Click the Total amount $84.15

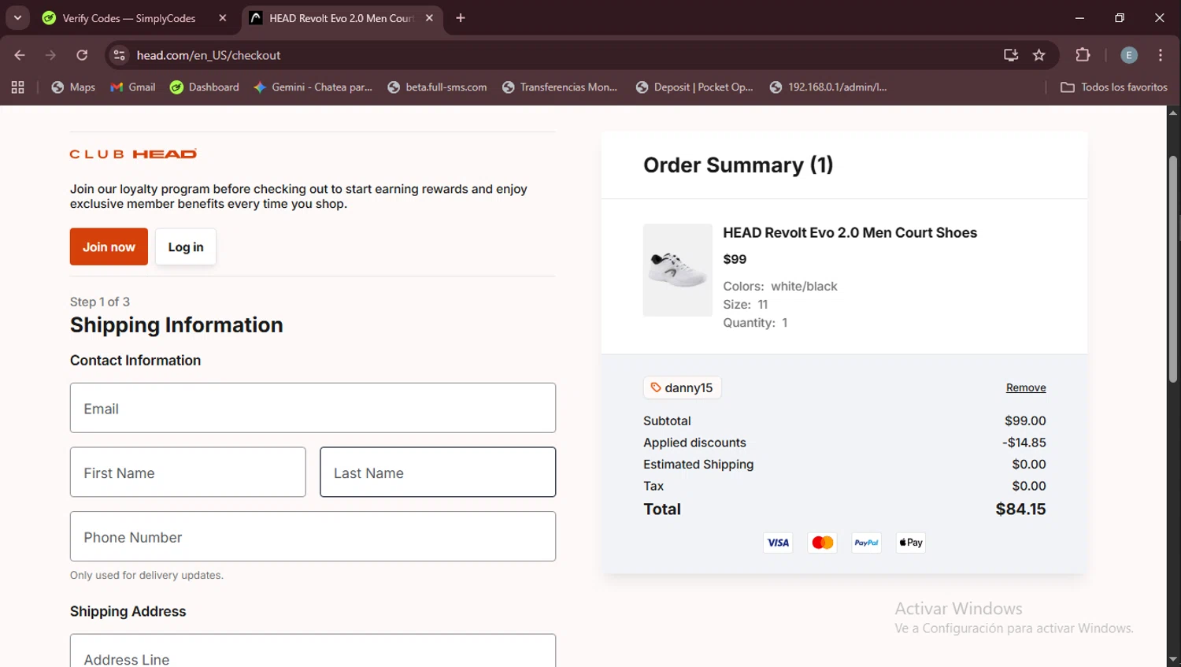coord(1020,509)
